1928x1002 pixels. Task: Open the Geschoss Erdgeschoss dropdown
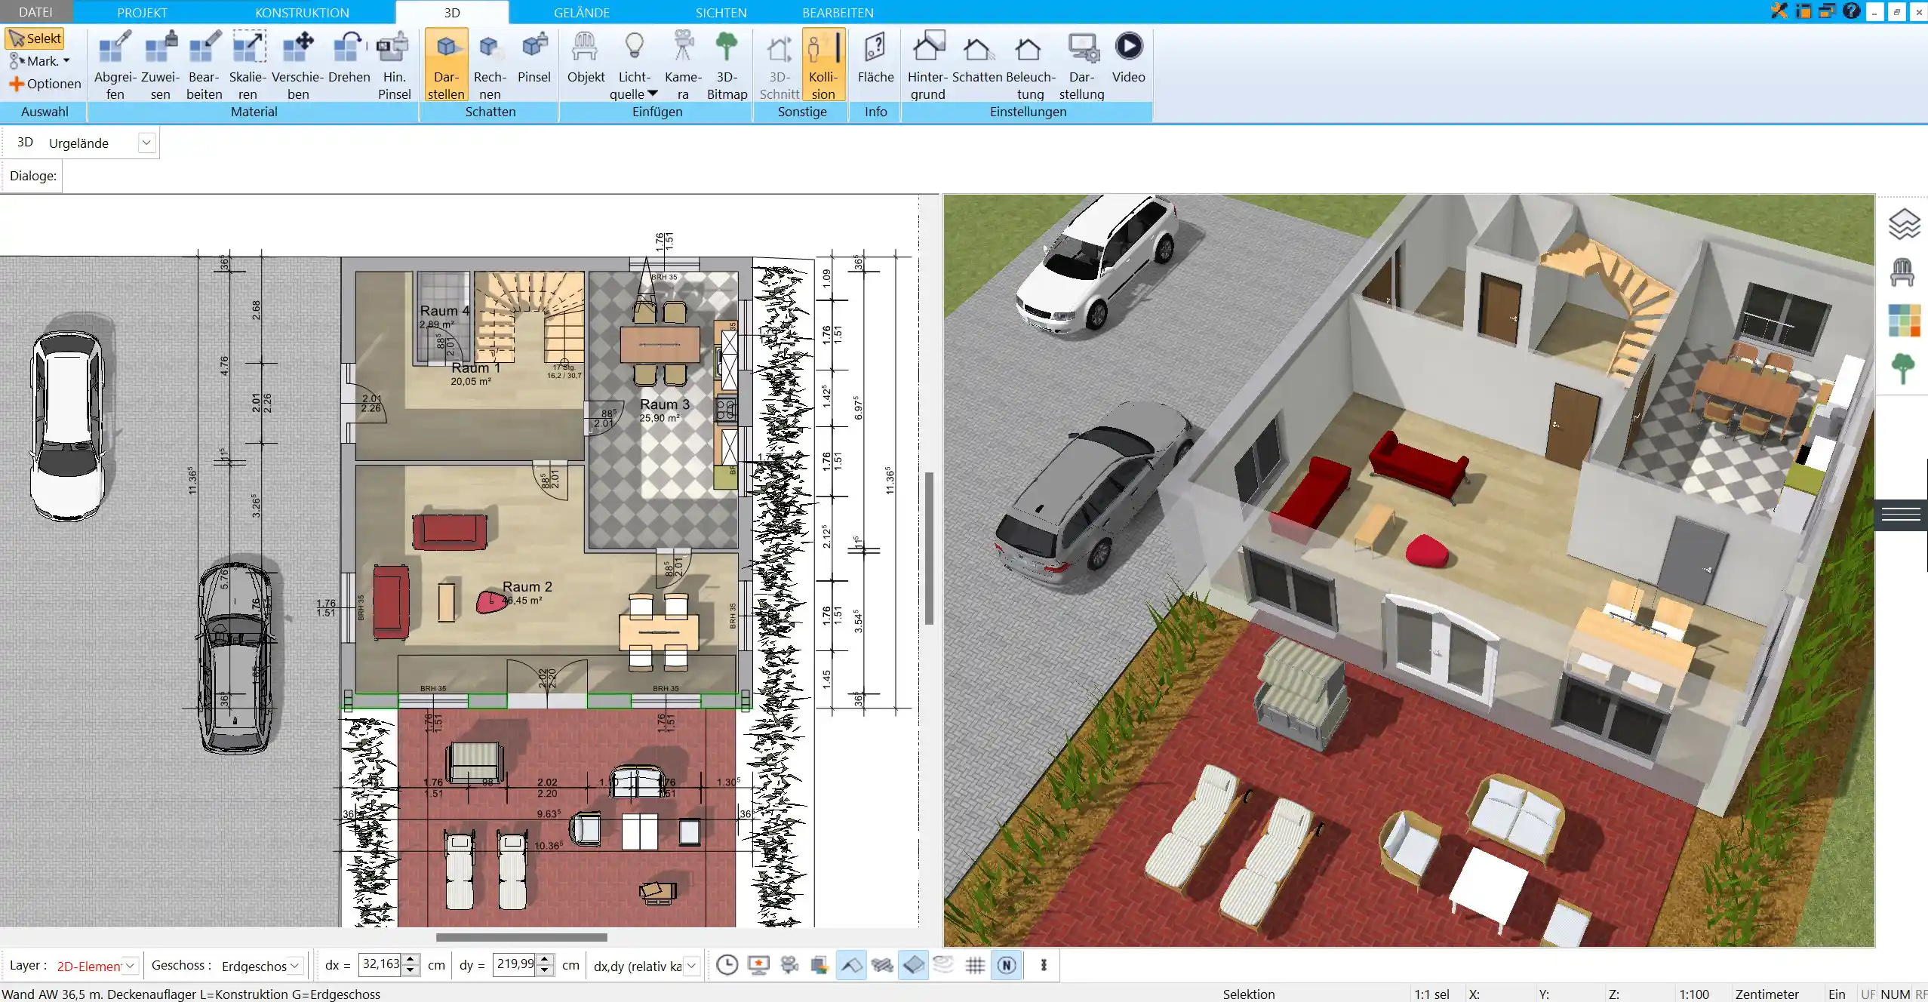click(x=296, y=966)
